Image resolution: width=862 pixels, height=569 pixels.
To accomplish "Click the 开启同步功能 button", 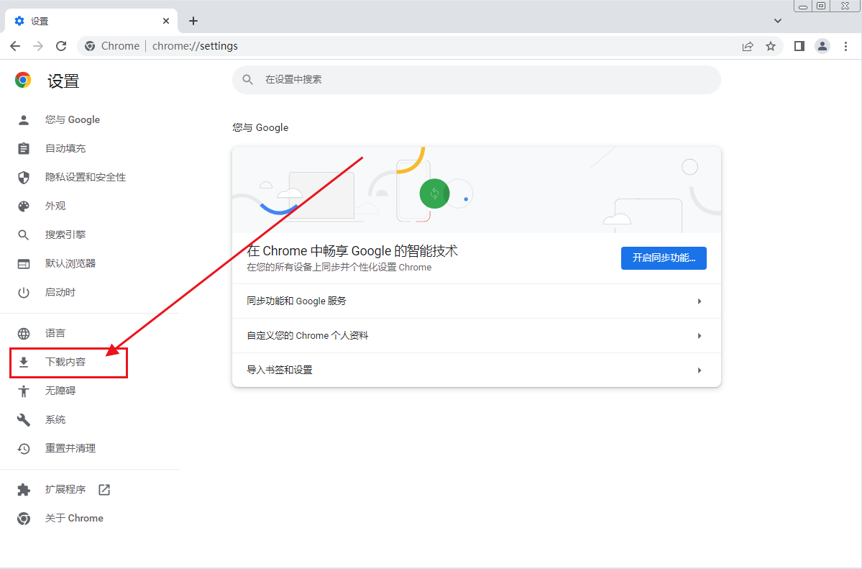I will tap(664, 258).
